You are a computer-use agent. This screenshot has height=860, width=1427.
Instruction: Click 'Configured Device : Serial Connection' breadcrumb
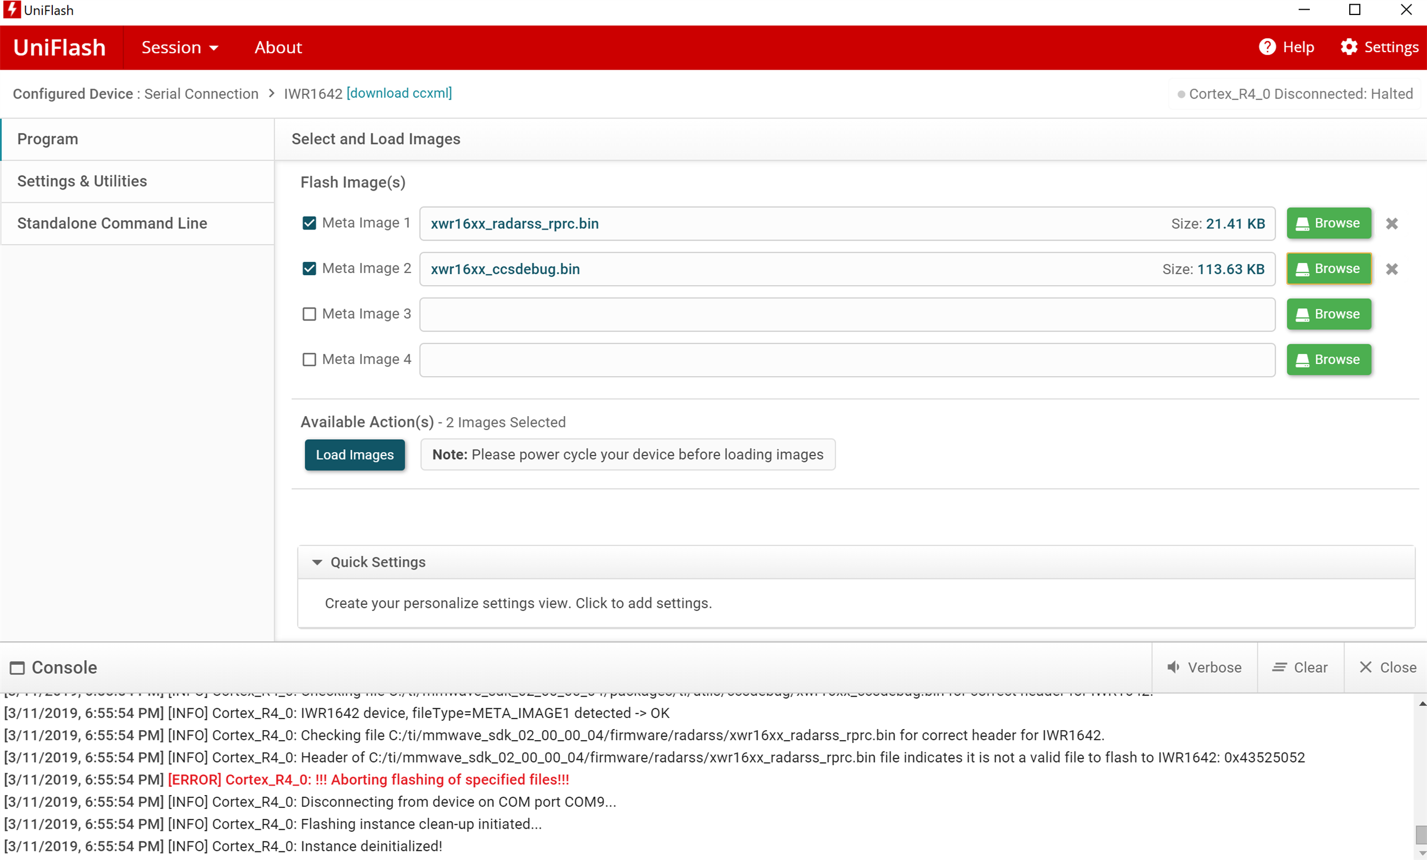(x=135, y=94)
